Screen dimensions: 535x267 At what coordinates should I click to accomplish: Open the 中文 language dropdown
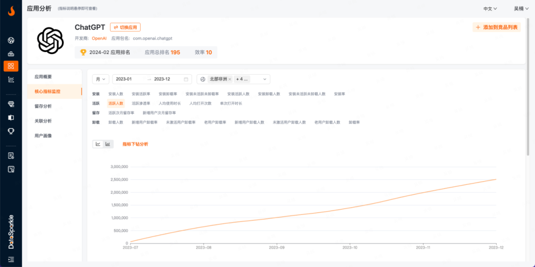click(490, 8)
